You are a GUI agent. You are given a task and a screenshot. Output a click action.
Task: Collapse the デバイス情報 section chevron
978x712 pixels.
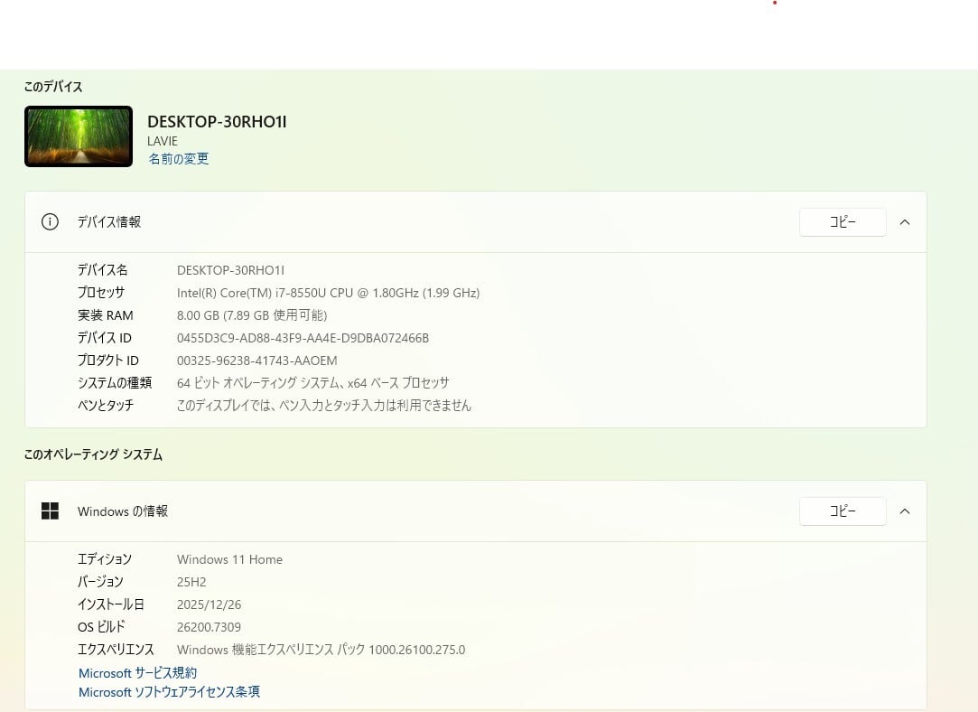(x=905, y=222)
